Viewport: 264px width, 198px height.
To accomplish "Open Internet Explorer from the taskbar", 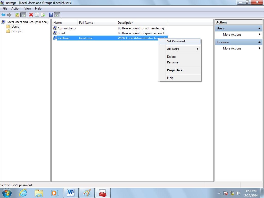I will click(x=23, y=193).
